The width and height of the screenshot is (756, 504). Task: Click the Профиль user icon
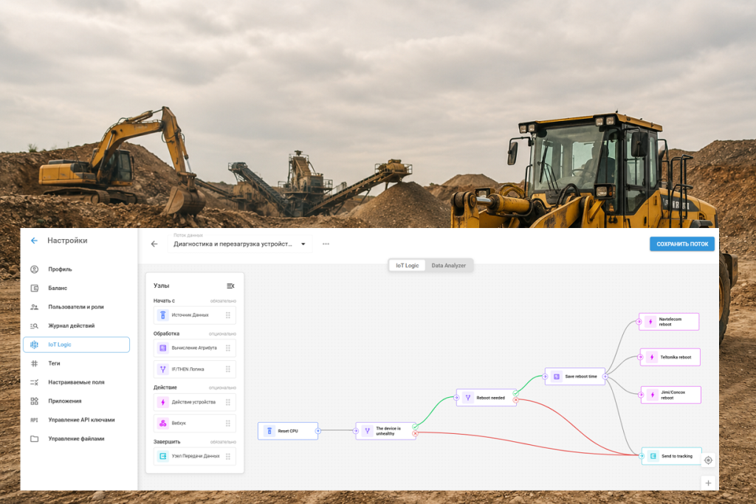pos(34,269)
